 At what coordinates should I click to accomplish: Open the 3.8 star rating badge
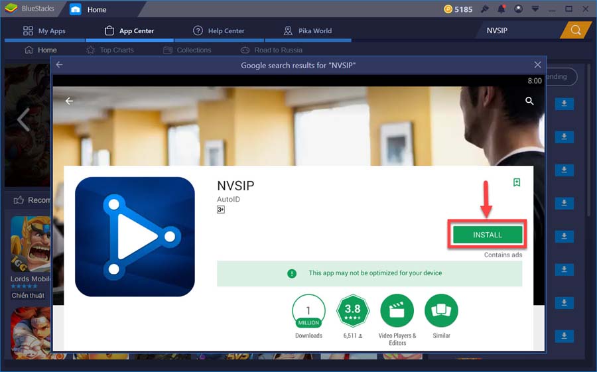click(x=353, y=310)
